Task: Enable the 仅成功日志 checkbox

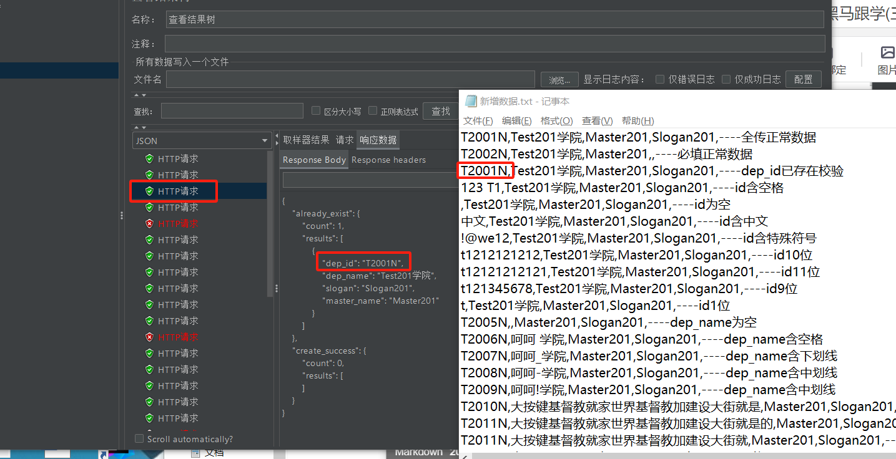Action: coord(726,79)
